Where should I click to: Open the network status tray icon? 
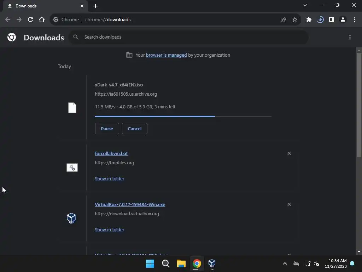[307, 263]
